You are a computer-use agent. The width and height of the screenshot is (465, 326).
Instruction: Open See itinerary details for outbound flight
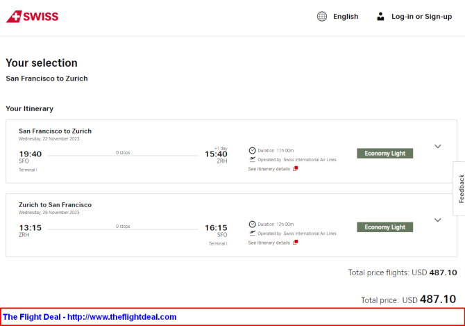269,169
